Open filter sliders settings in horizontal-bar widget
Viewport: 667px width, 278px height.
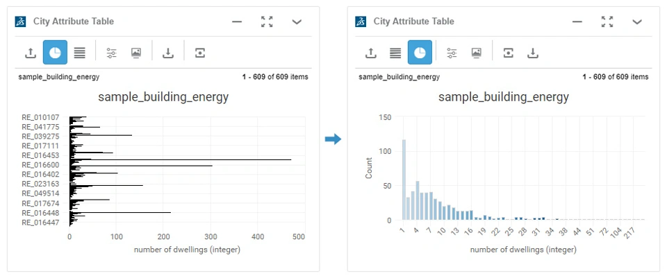coord(111,53)
